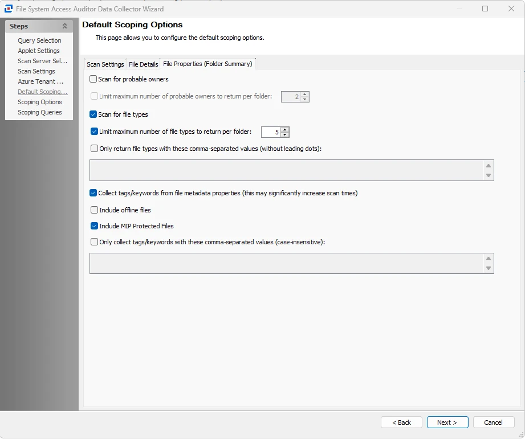
Task: Go to Azure Tenant step
Action: [x=40, y=81]
